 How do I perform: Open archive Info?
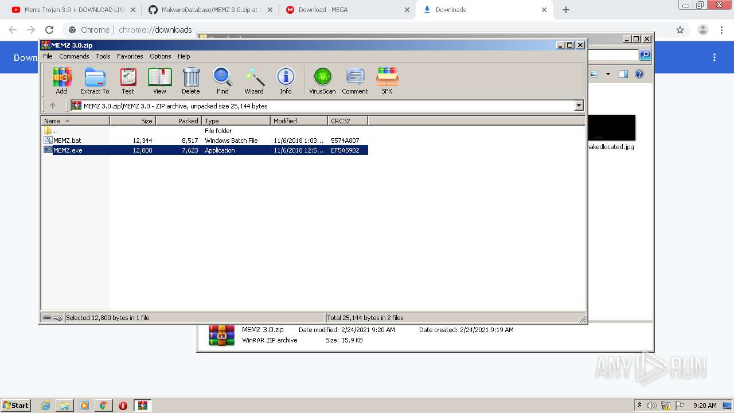click(x=286, y=81)
